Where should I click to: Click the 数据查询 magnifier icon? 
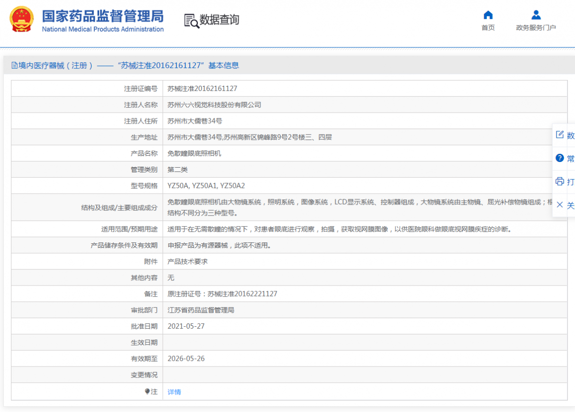click(x=191, y=20)
